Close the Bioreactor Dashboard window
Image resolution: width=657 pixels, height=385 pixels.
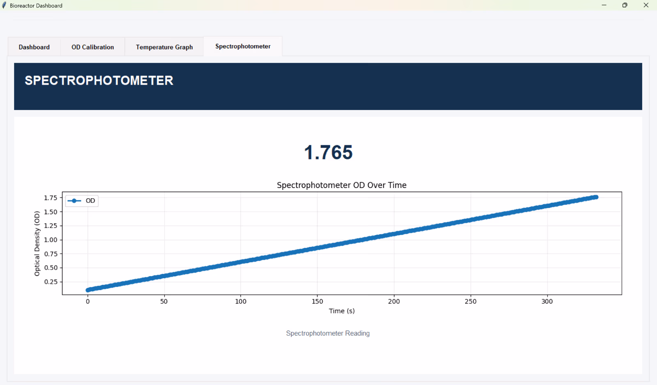pyautogui.click(x=646, y=5)
